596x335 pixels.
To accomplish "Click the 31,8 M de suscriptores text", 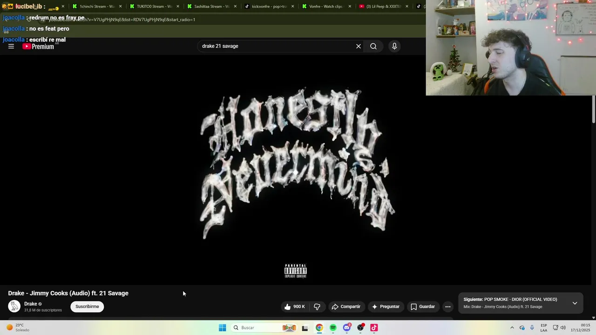I will [x=43, y=310].
